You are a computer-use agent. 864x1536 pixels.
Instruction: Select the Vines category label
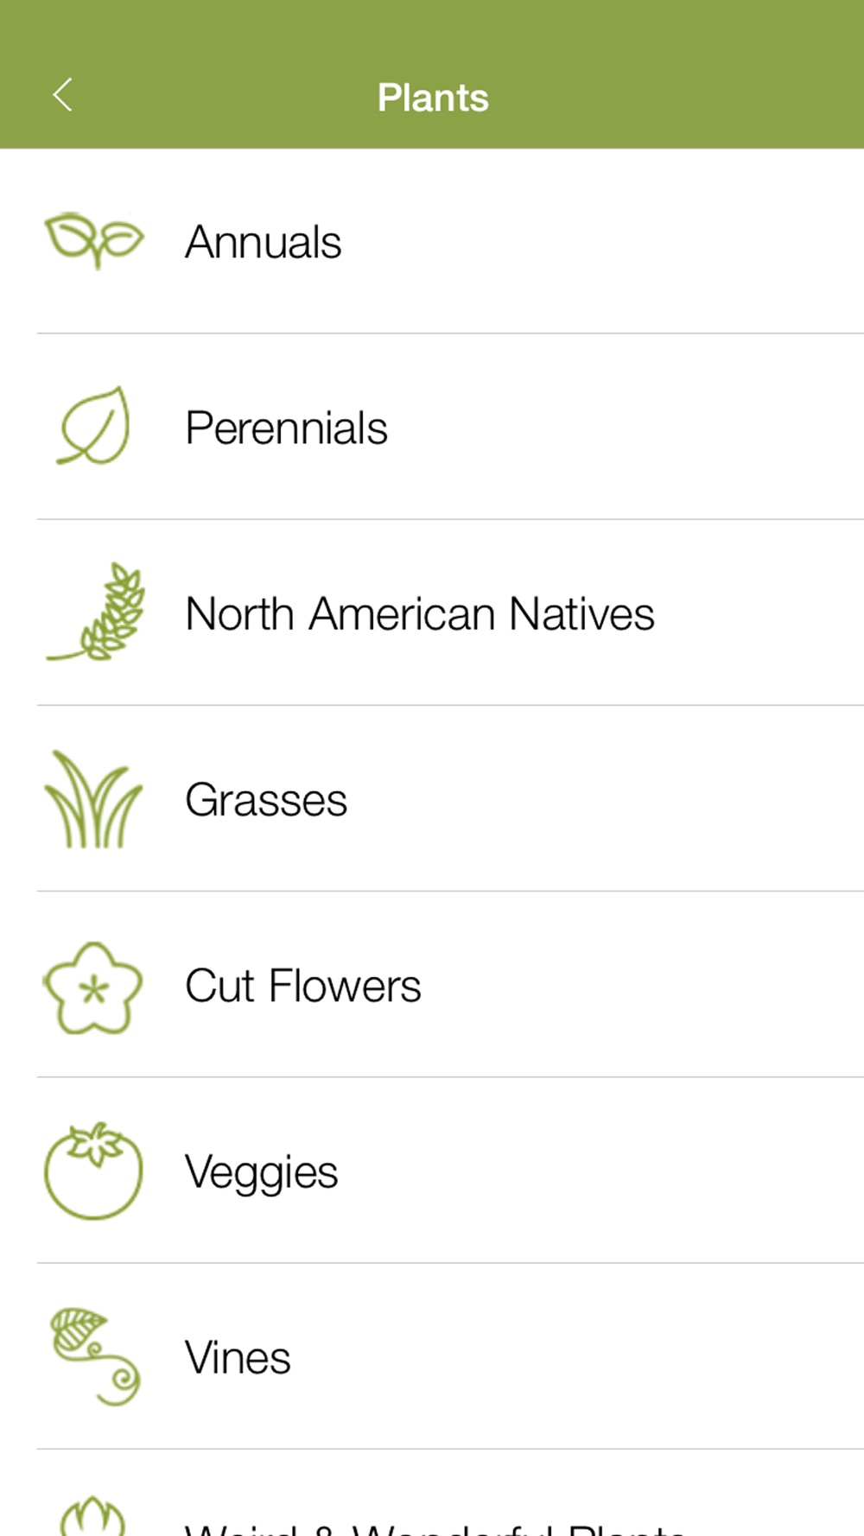[238, 1358]
